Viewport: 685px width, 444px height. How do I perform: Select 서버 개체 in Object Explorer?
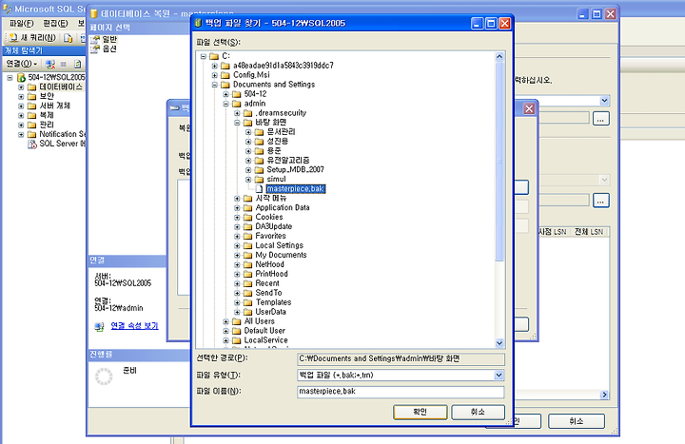click(x=54, y=106)
